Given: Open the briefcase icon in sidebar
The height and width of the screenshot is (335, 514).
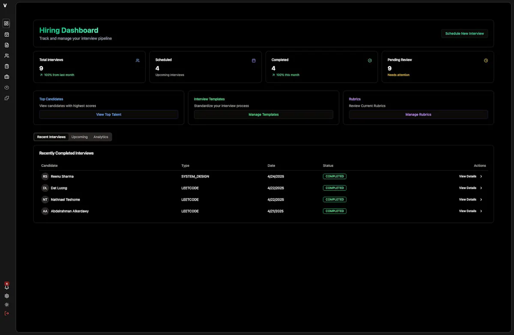Looking at the screenshot, I should (6, 77).
